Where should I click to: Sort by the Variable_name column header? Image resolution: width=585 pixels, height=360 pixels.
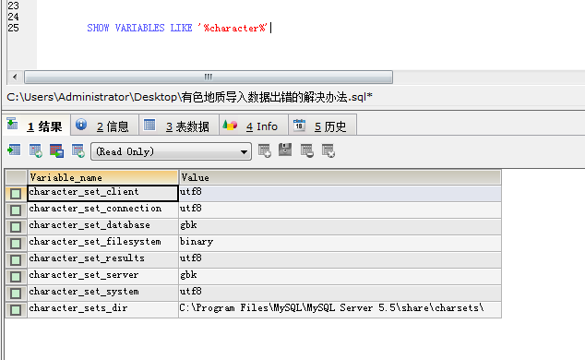103,177
